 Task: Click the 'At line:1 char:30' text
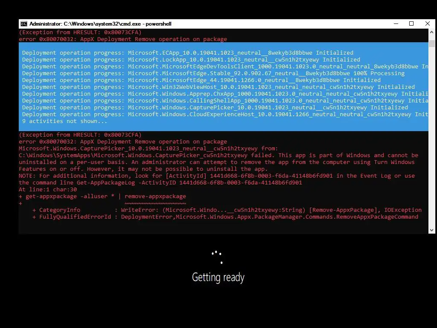(x=48, y=189)
